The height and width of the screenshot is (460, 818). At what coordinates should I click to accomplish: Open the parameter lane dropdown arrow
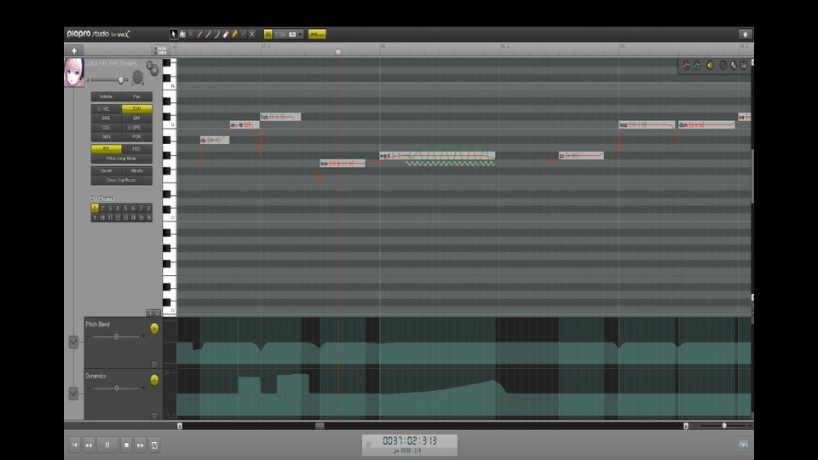(x=157, y=313)
